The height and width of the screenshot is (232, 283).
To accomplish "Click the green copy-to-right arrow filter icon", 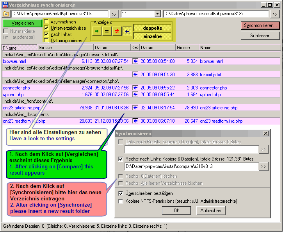I will click(96, 32).
